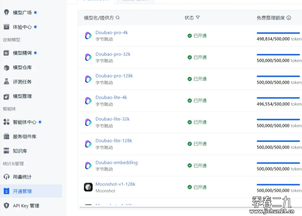
Task: Open the Doubao-lite-128k model link
Action: point(114,141)
